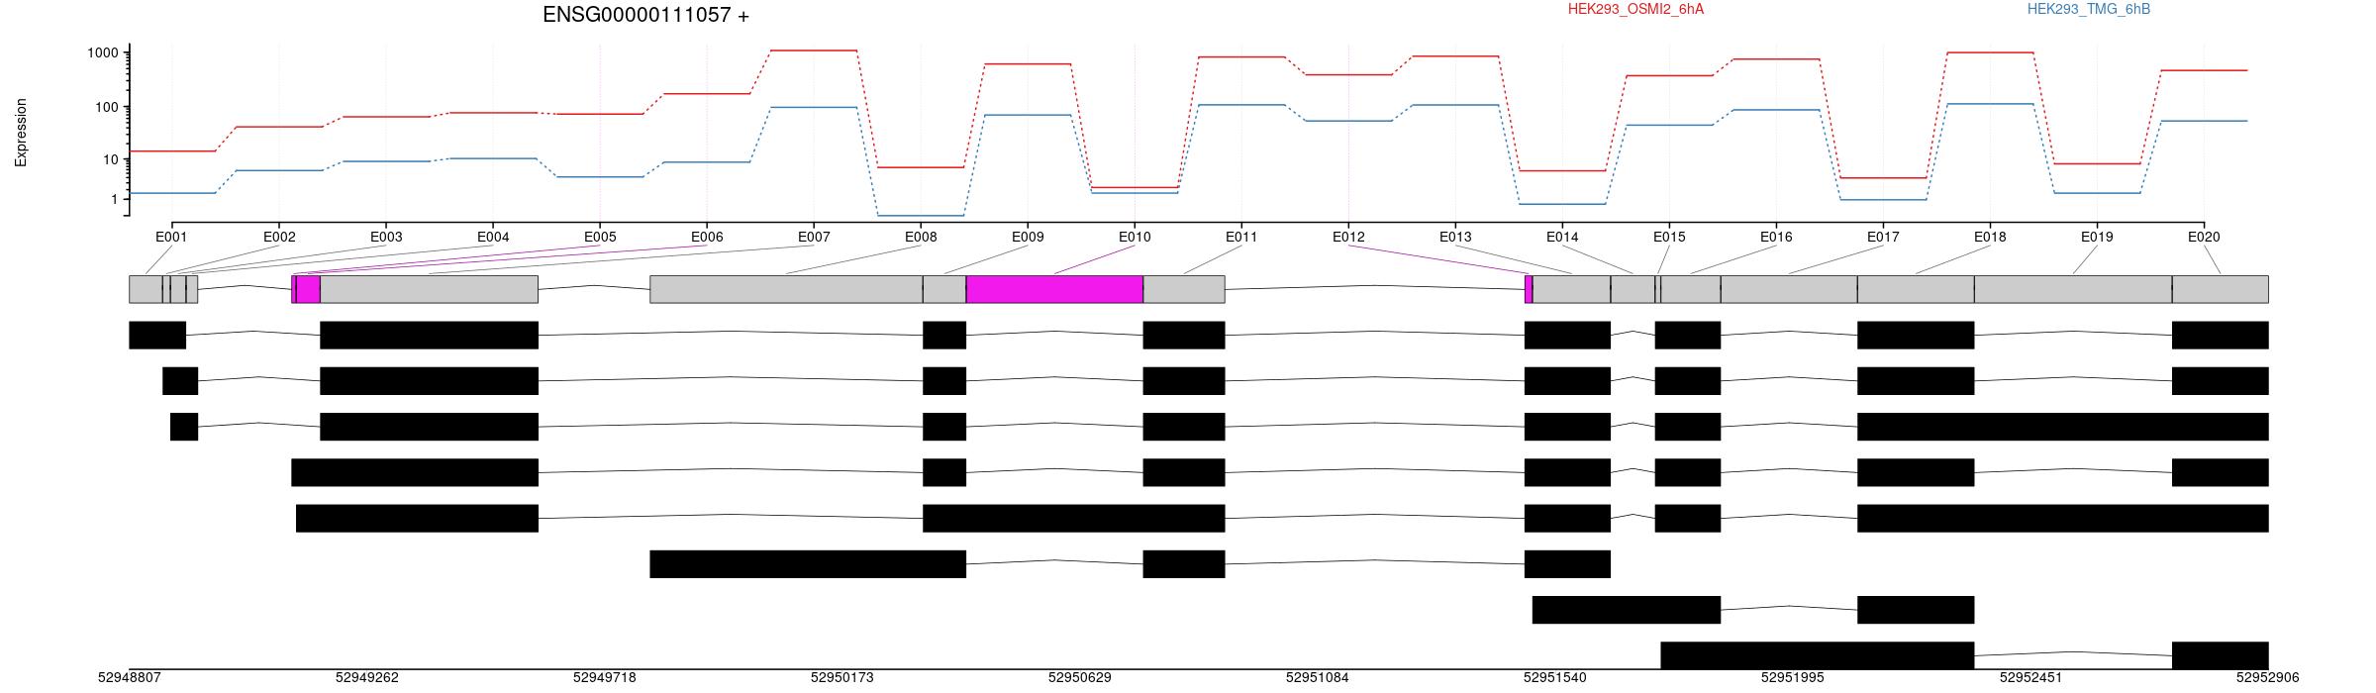Click exon label E002

[279, 237]
